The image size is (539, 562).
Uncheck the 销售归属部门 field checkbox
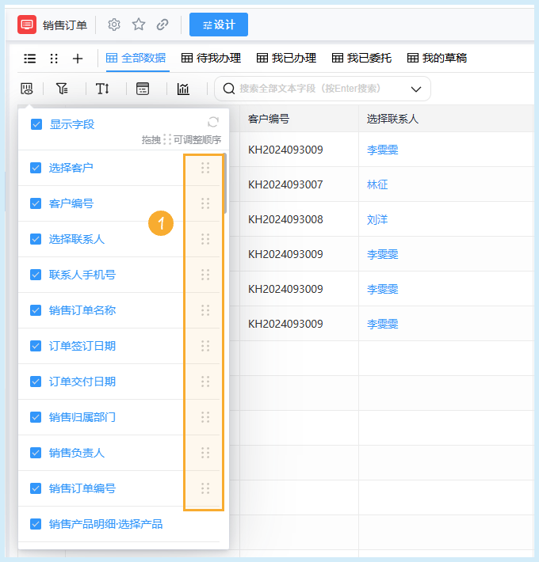36,417
